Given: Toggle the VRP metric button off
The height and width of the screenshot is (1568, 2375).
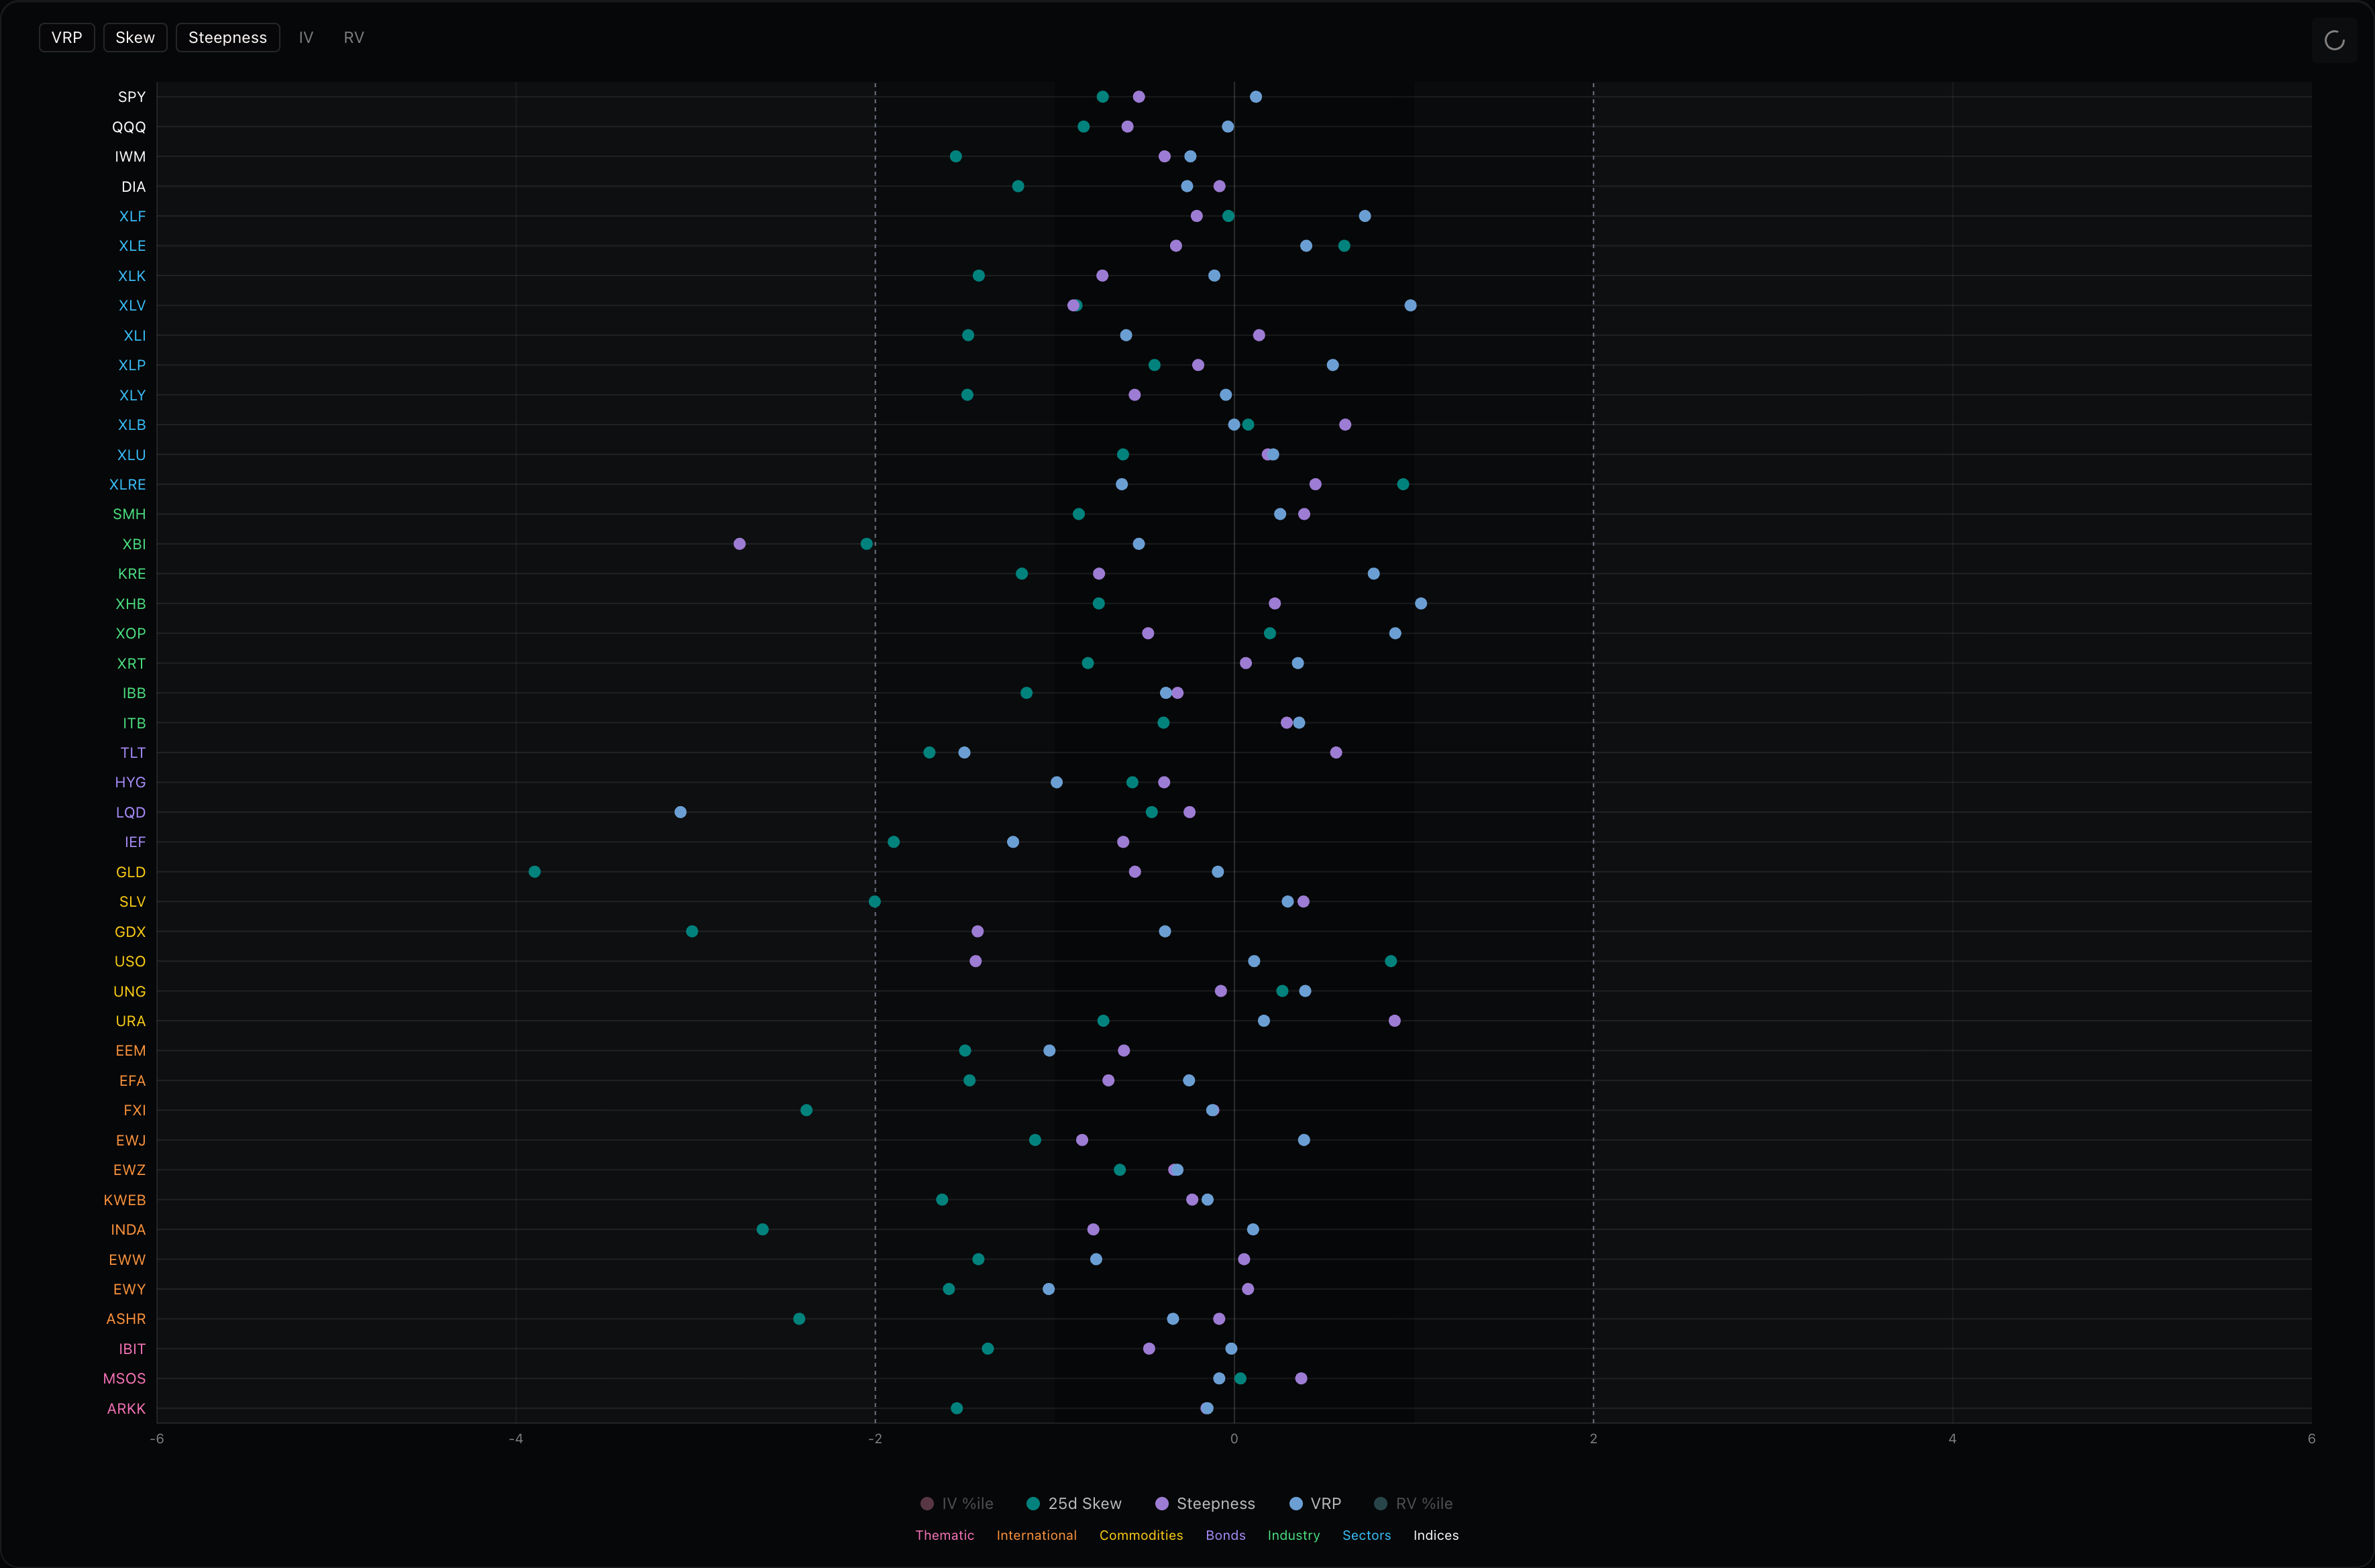Looking at the screenshot, I should point(67,38).
